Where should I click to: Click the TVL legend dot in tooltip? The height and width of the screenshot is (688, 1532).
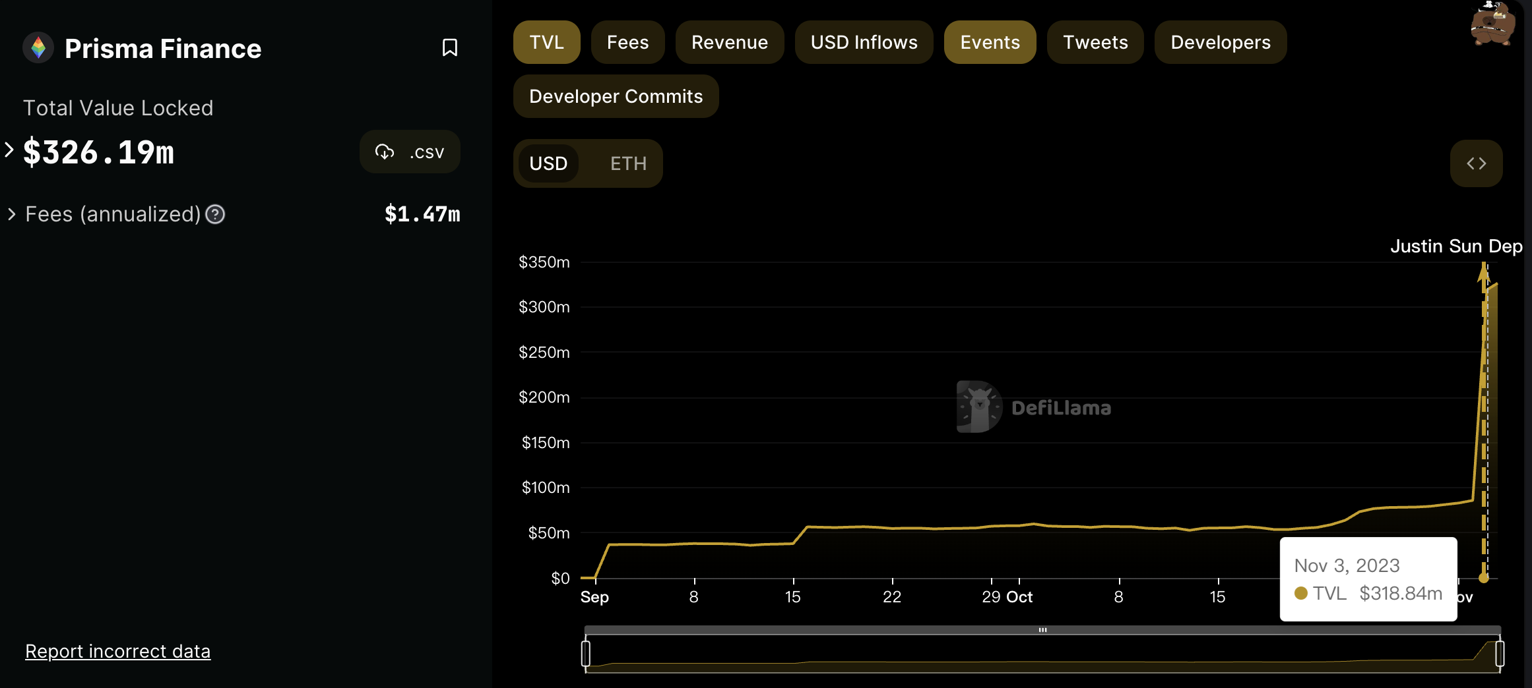point(1300,593)
